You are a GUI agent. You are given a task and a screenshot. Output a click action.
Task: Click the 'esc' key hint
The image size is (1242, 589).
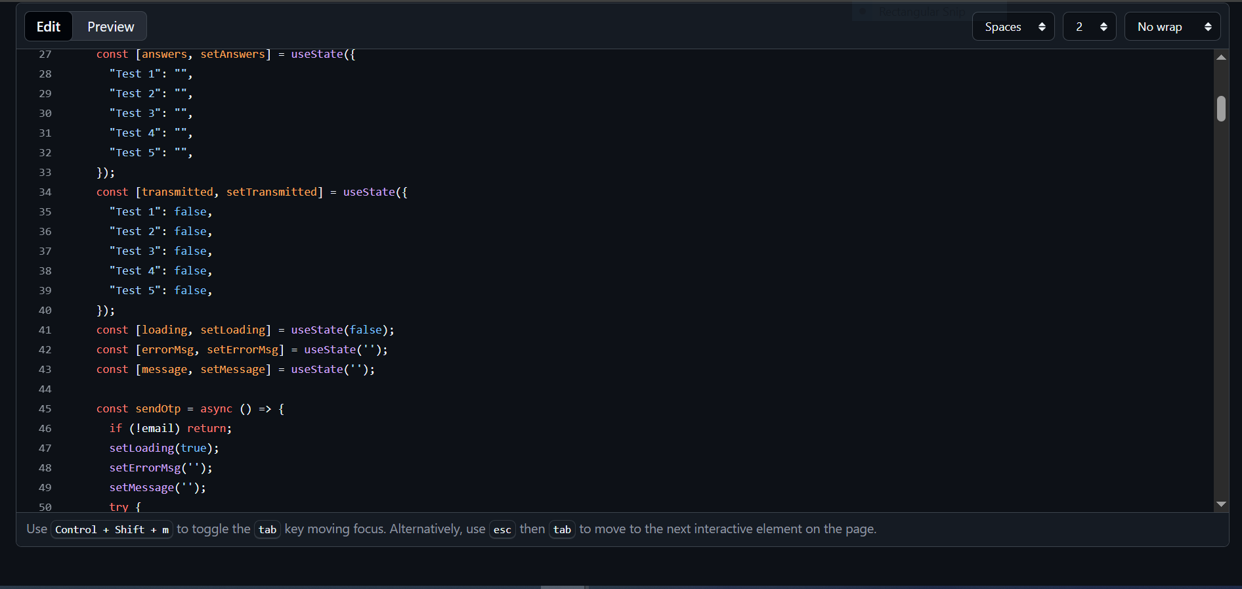coord(502,530)
